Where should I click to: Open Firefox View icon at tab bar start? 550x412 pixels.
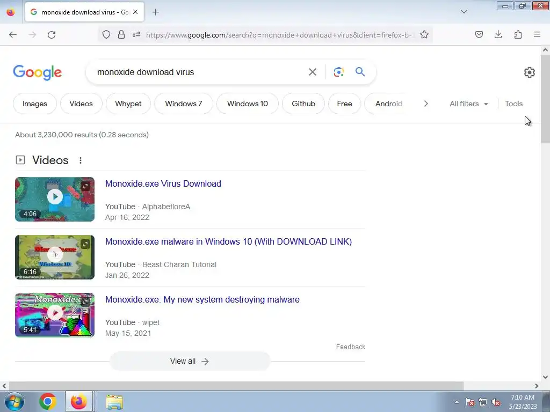(x=11, y=12)
